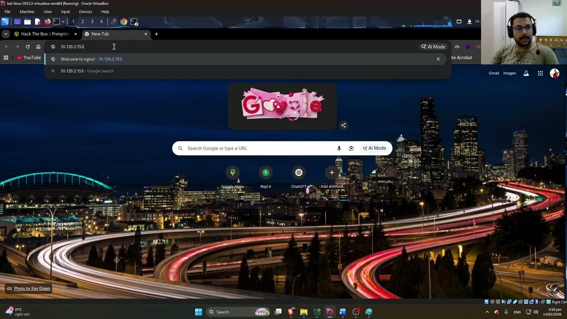Launch Brave browser from the taskbar

click(x=291, y=312)
